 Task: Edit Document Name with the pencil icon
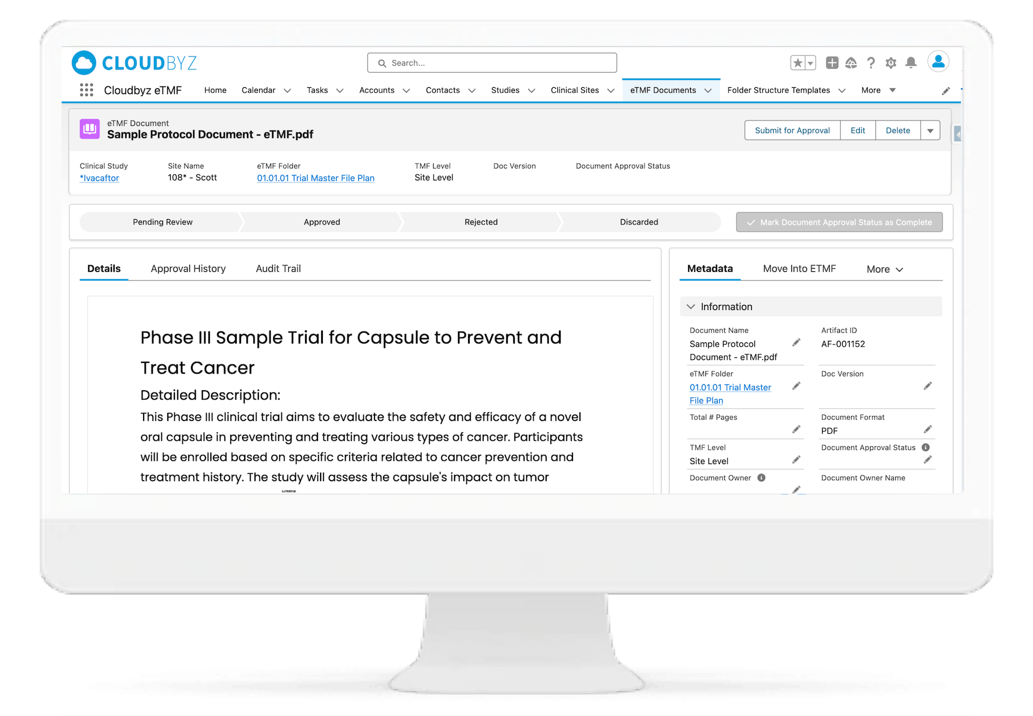[796, 343]
